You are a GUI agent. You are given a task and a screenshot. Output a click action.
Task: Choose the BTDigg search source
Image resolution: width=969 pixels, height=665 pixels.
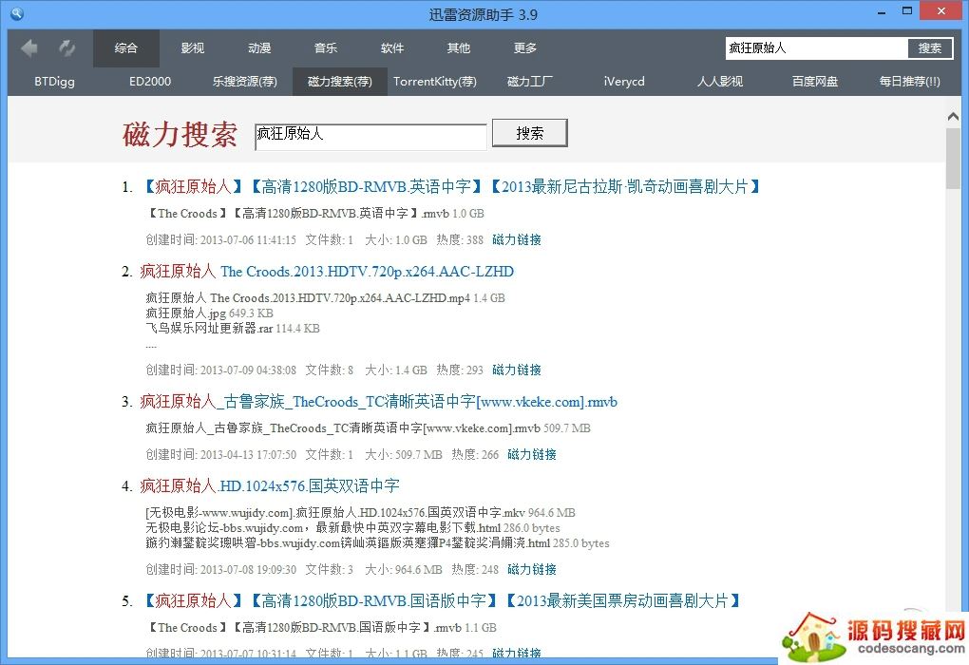point(54,82)
